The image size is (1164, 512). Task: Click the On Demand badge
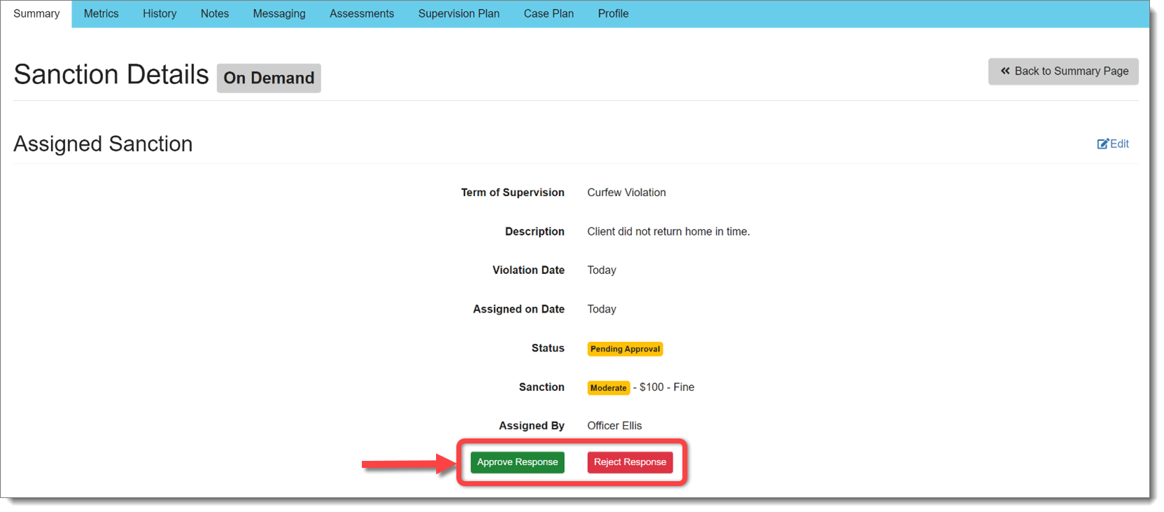coord(269,78)
